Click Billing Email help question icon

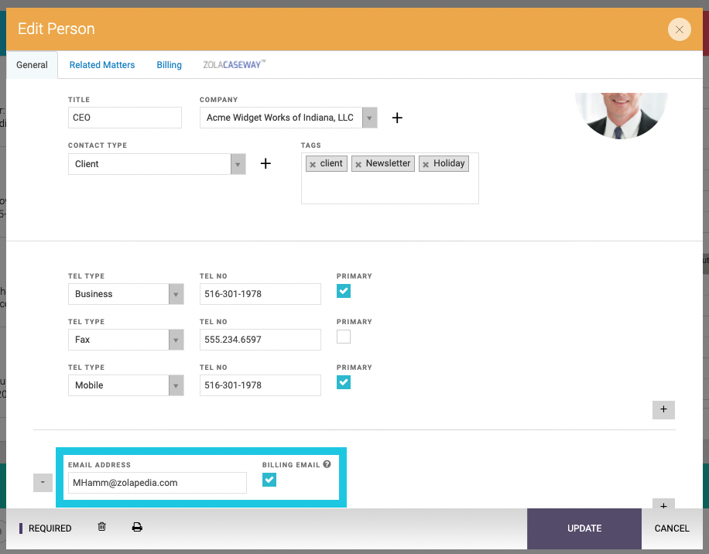click(327, 464)
